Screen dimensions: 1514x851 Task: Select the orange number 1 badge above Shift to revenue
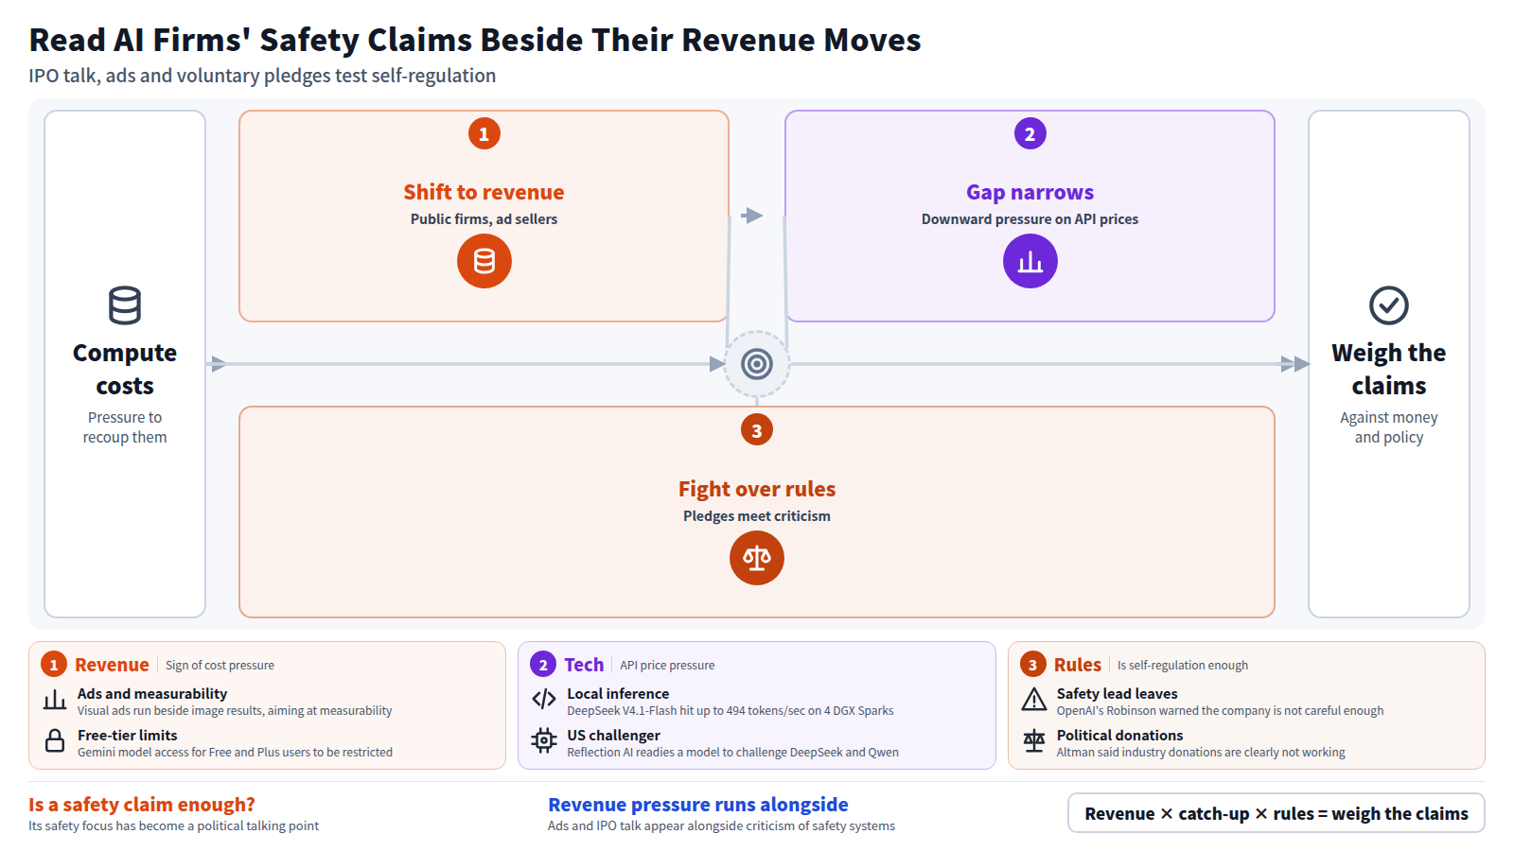click(484, 133)
